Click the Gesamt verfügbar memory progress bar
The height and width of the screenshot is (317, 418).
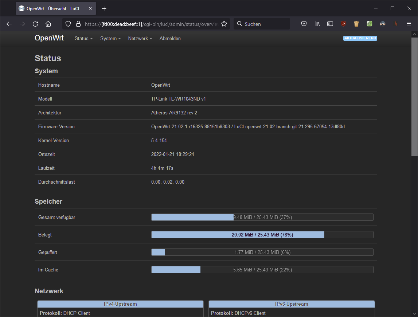pyautogui.click(x=262, y=217)
